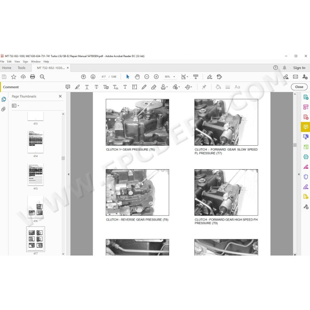Viewport: 310px width, 310px height.
Task: Star the document as favorite
Action: [x=13, y=77]
